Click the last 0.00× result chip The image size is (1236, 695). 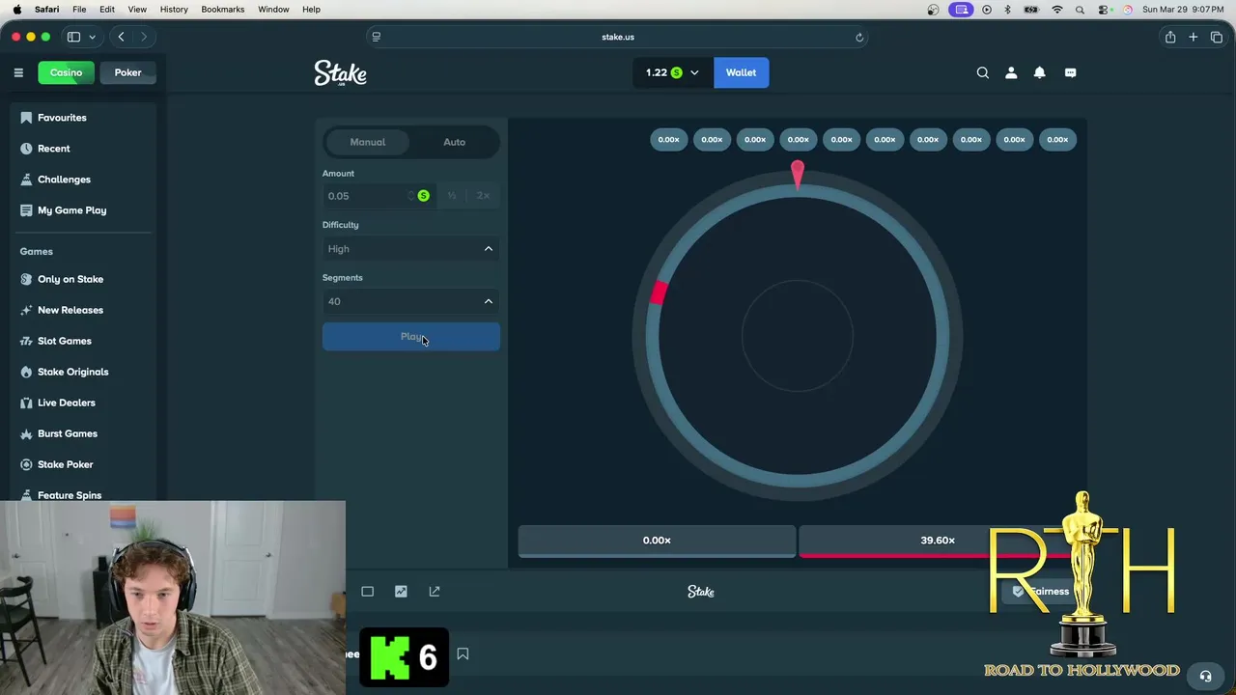[x=1057, y=140]
